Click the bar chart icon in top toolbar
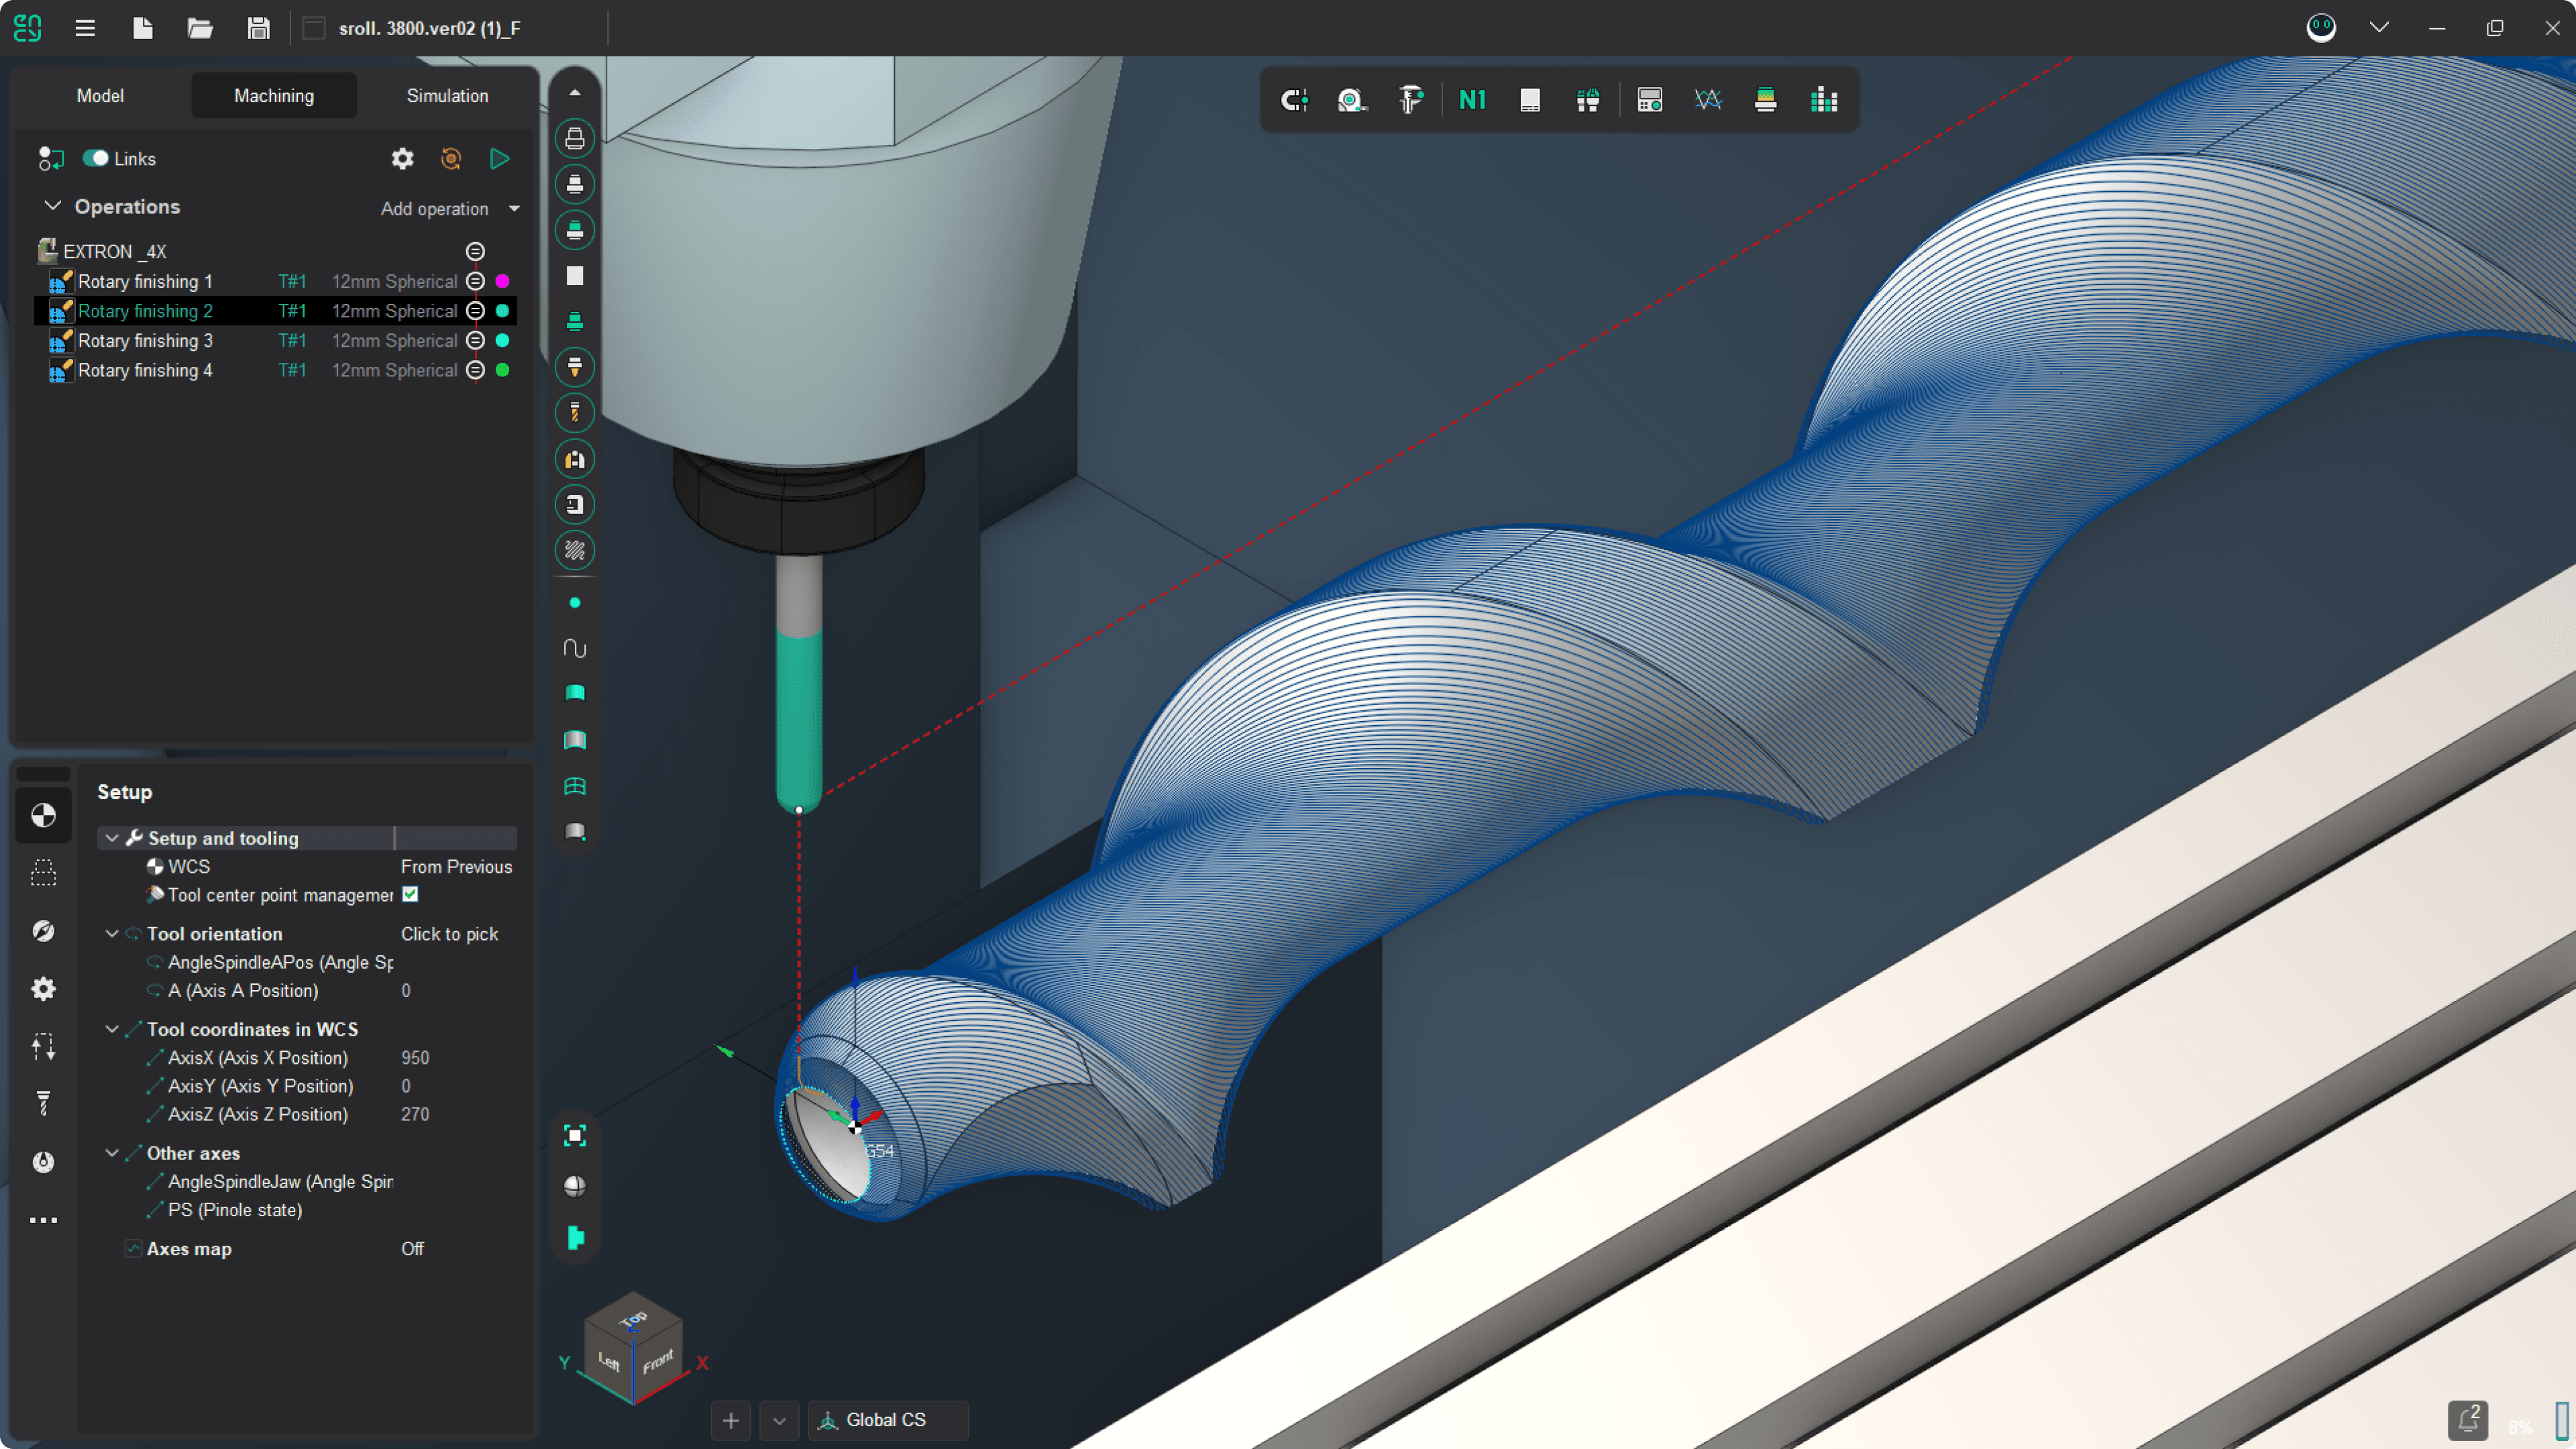 (1824, 100)
